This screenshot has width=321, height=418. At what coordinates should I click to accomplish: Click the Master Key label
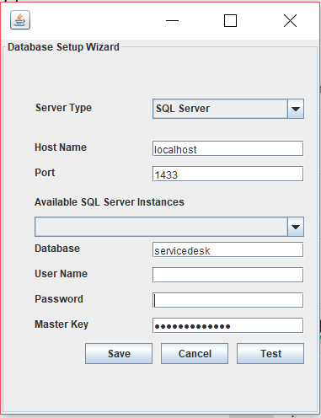62,324
